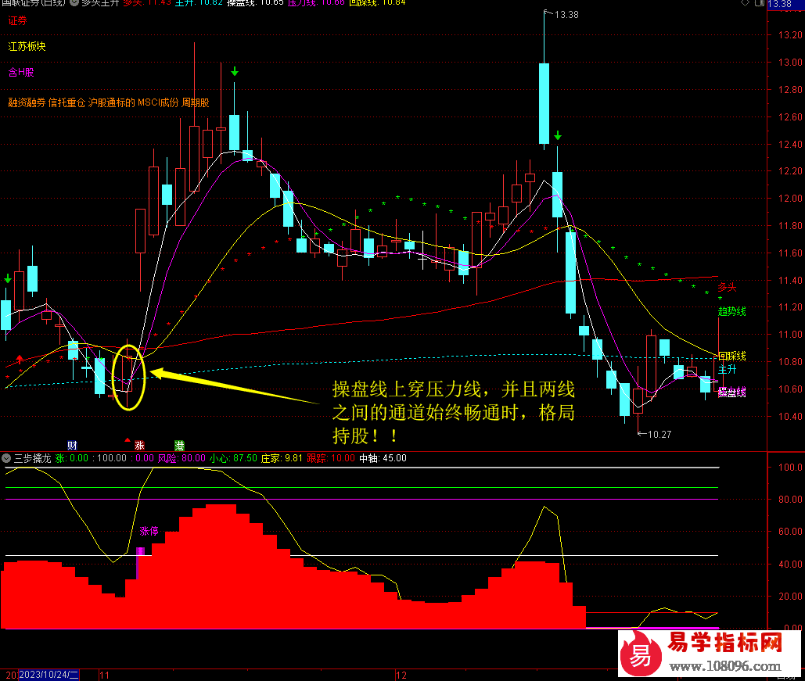
Task: Click the 80.00 sub-indicator axis label
Action: pyautogui.click(x=791, y=499)
